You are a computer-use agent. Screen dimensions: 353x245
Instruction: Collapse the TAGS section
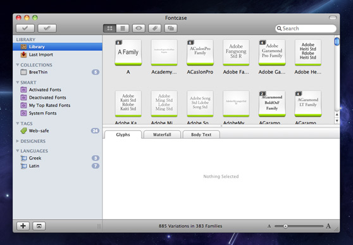point(18,123)
